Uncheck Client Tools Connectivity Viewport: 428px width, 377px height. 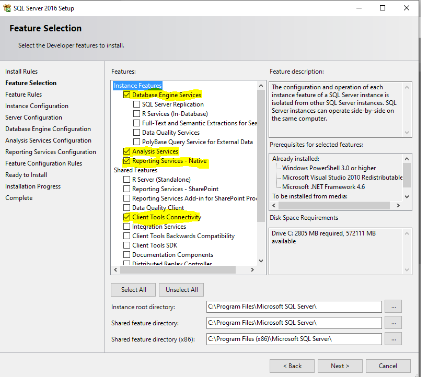(x=126, y=217)
